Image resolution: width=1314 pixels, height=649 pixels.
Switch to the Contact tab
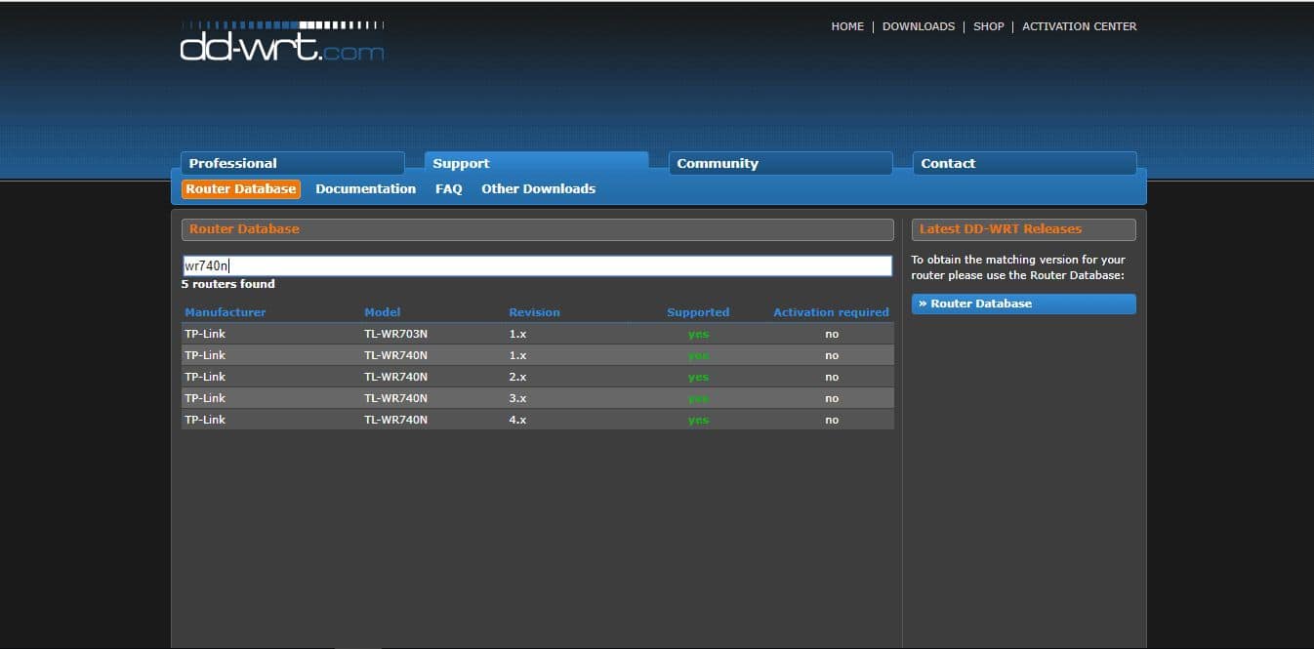pyautogui.click(x=1024, y=163)
